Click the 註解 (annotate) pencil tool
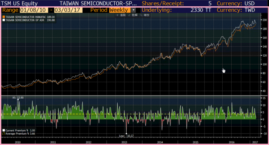This screenshot has width=269, height=145. coord(133,15)
